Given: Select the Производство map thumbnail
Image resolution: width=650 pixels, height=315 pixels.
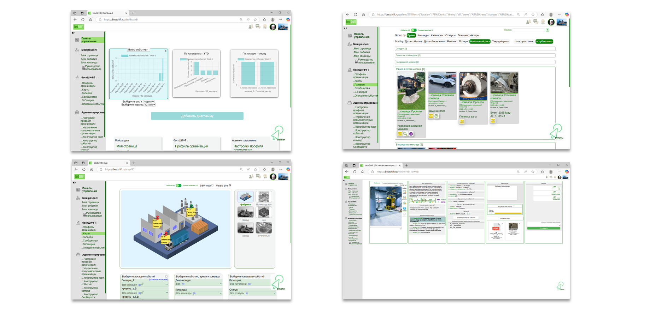Looking at the screenshot, I should (264, 197).
